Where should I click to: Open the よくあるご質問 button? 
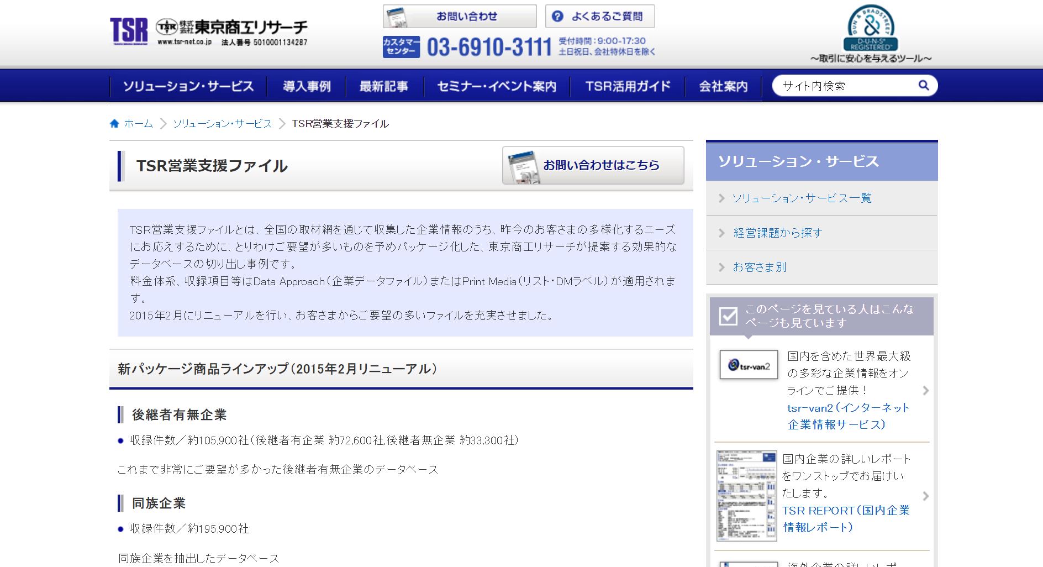(x=600, y=17)
